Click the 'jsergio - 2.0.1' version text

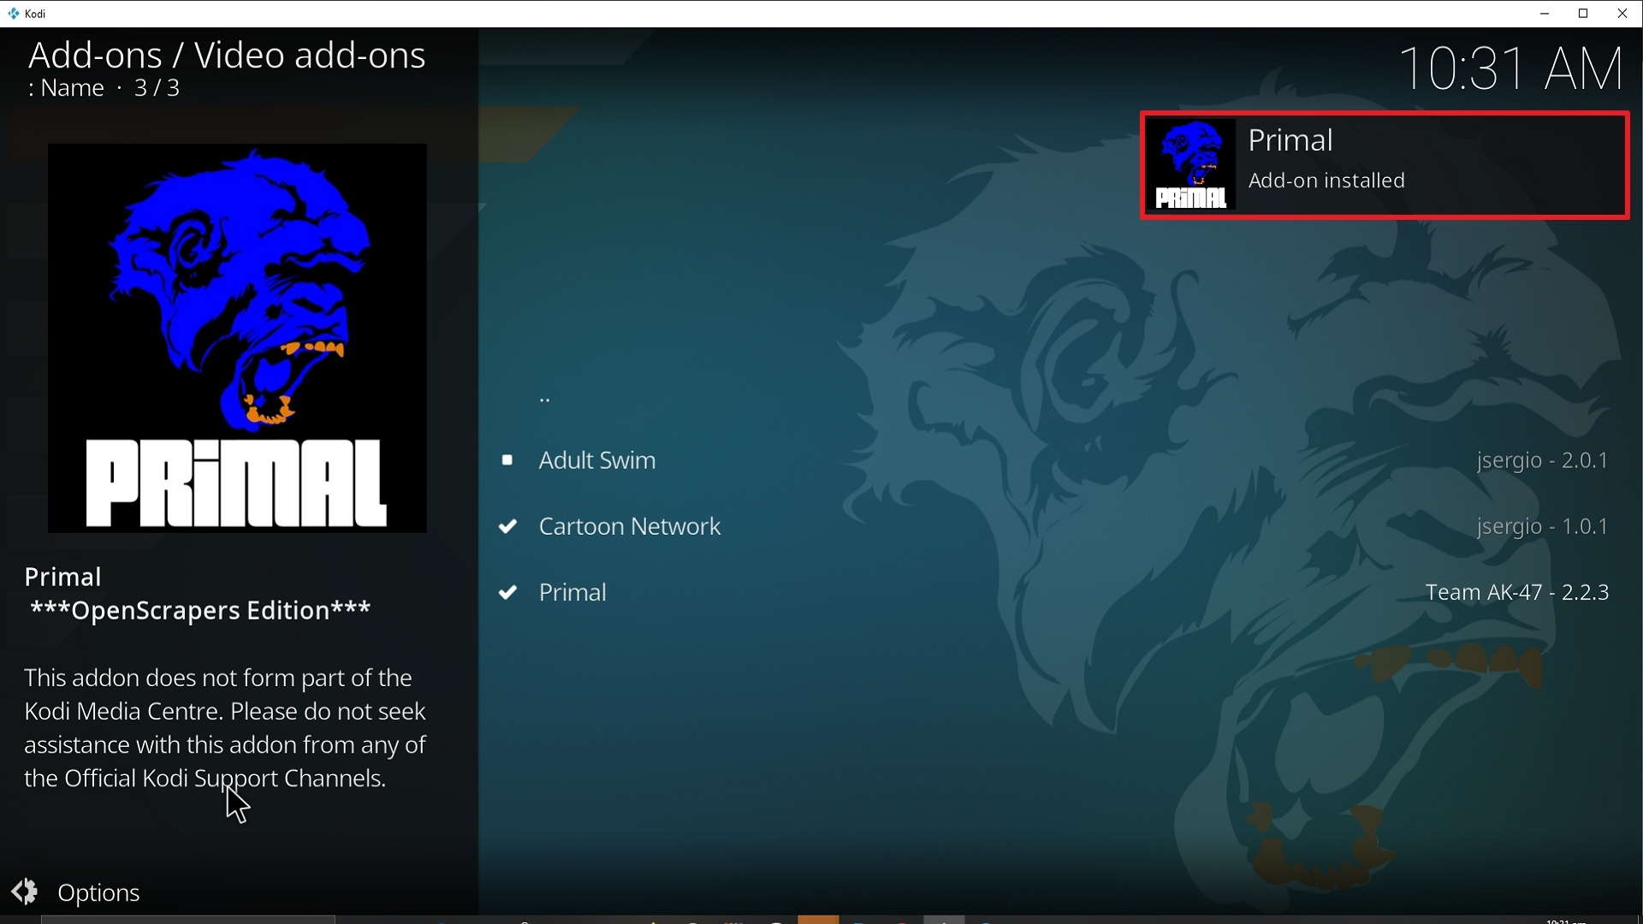point(1543,461)
